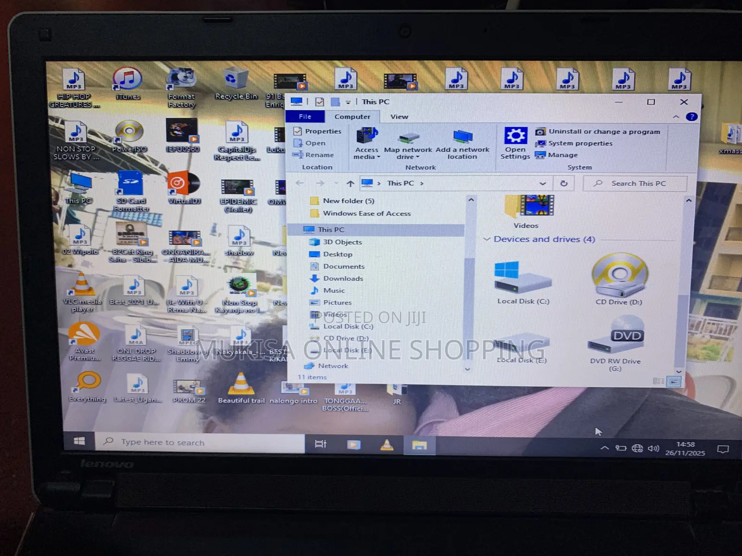Collapse the Devices and drives group
The image size is (742, 556).
[487, 239]
